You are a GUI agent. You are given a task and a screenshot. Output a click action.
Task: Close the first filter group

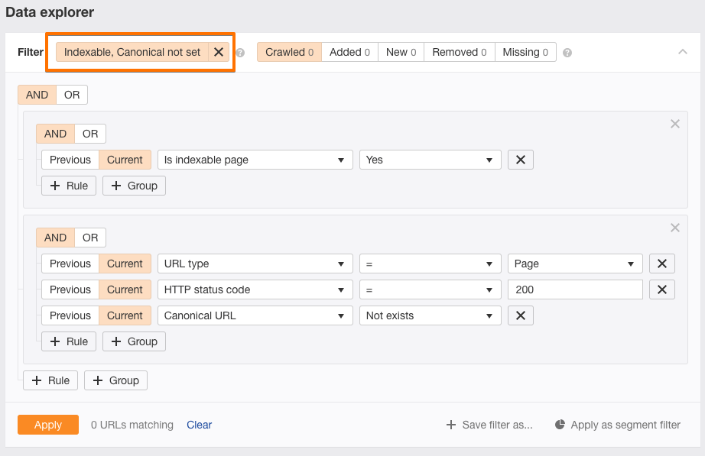[x=674, y=124]
